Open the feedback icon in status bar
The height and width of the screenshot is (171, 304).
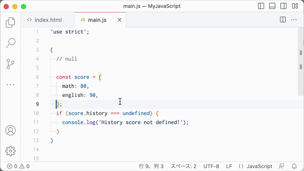point(281,166)
